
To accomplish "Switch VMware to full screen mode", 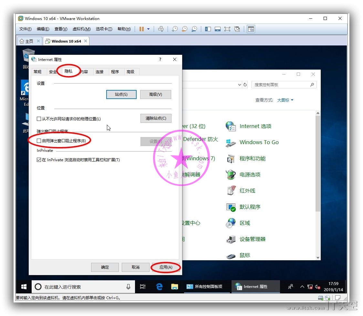I will coord(227,29).
